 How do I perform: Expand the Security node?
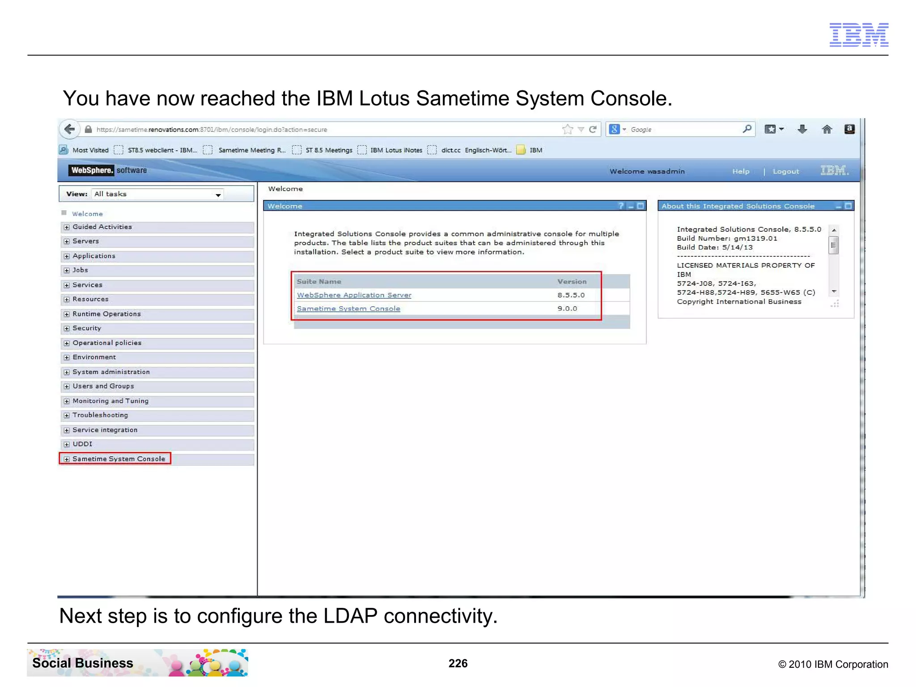point(67,328)
